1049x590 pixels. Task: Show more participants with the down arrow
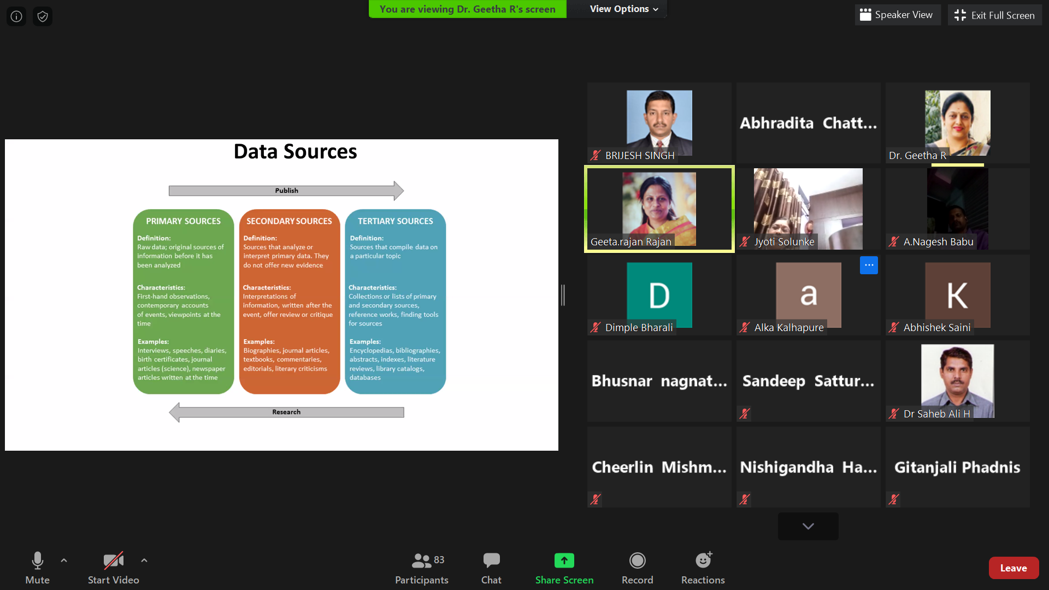[808, 526]
